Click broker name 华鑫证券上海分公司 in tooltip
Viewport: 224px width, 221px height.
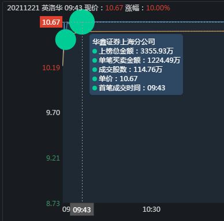[x=124, y=41]
